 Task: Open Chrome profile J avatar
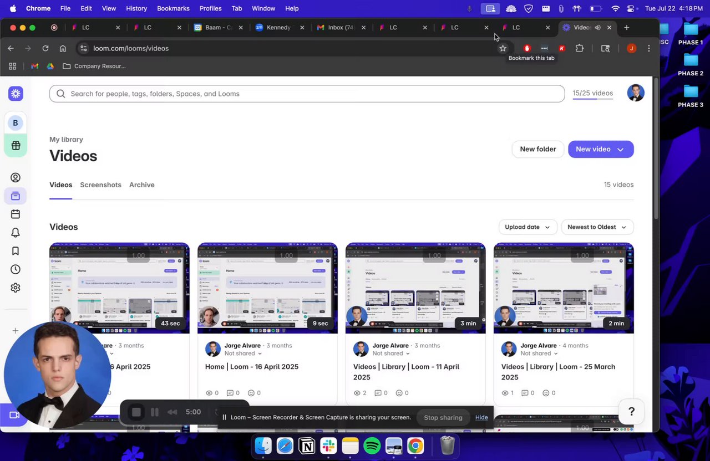tap(631, 48)
